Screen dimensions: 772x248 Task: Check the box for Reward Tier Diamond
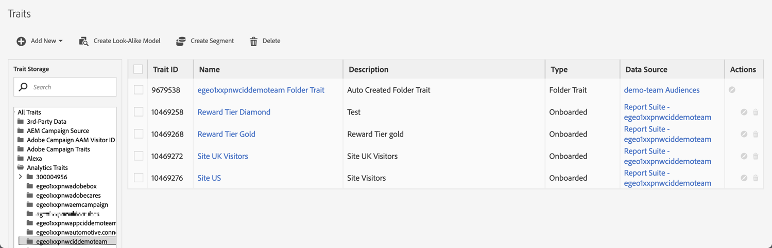click(139, 112)
